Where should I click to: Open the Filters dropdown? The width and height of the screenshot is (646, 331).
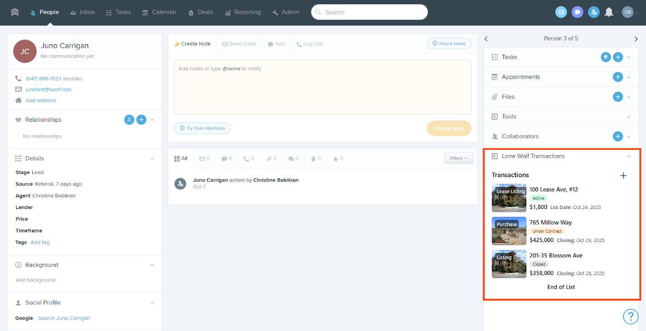(x=459, y=158)
